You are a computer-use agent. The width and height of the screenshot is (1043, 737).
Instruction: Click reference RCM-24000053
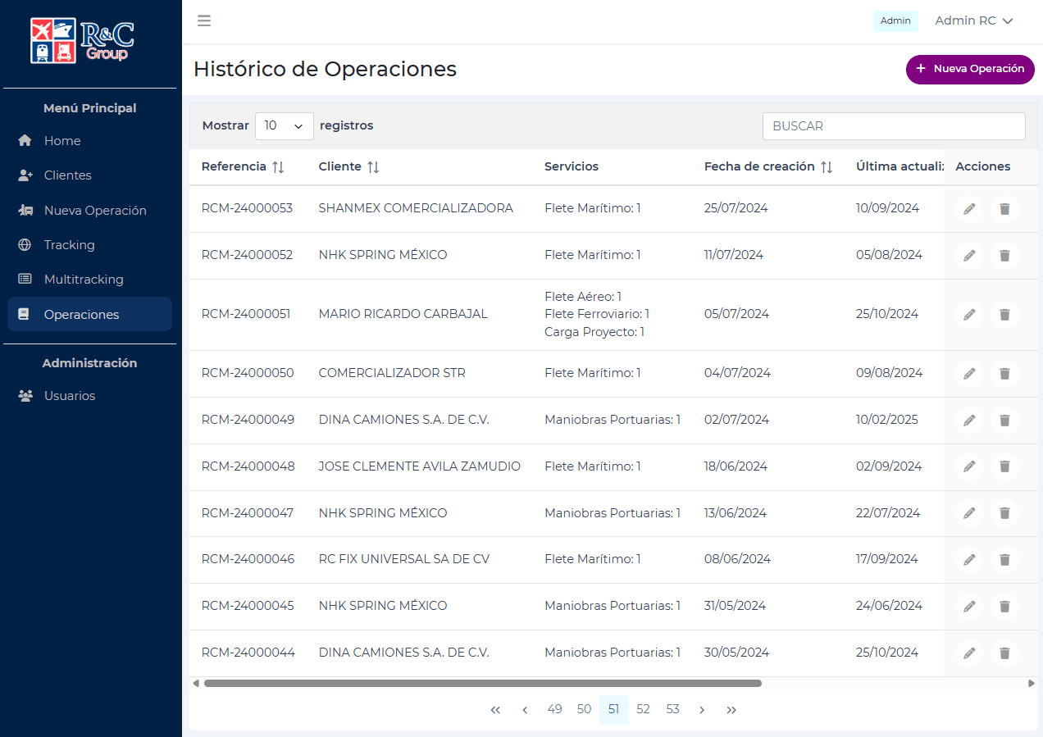click(x=247, y=208)
